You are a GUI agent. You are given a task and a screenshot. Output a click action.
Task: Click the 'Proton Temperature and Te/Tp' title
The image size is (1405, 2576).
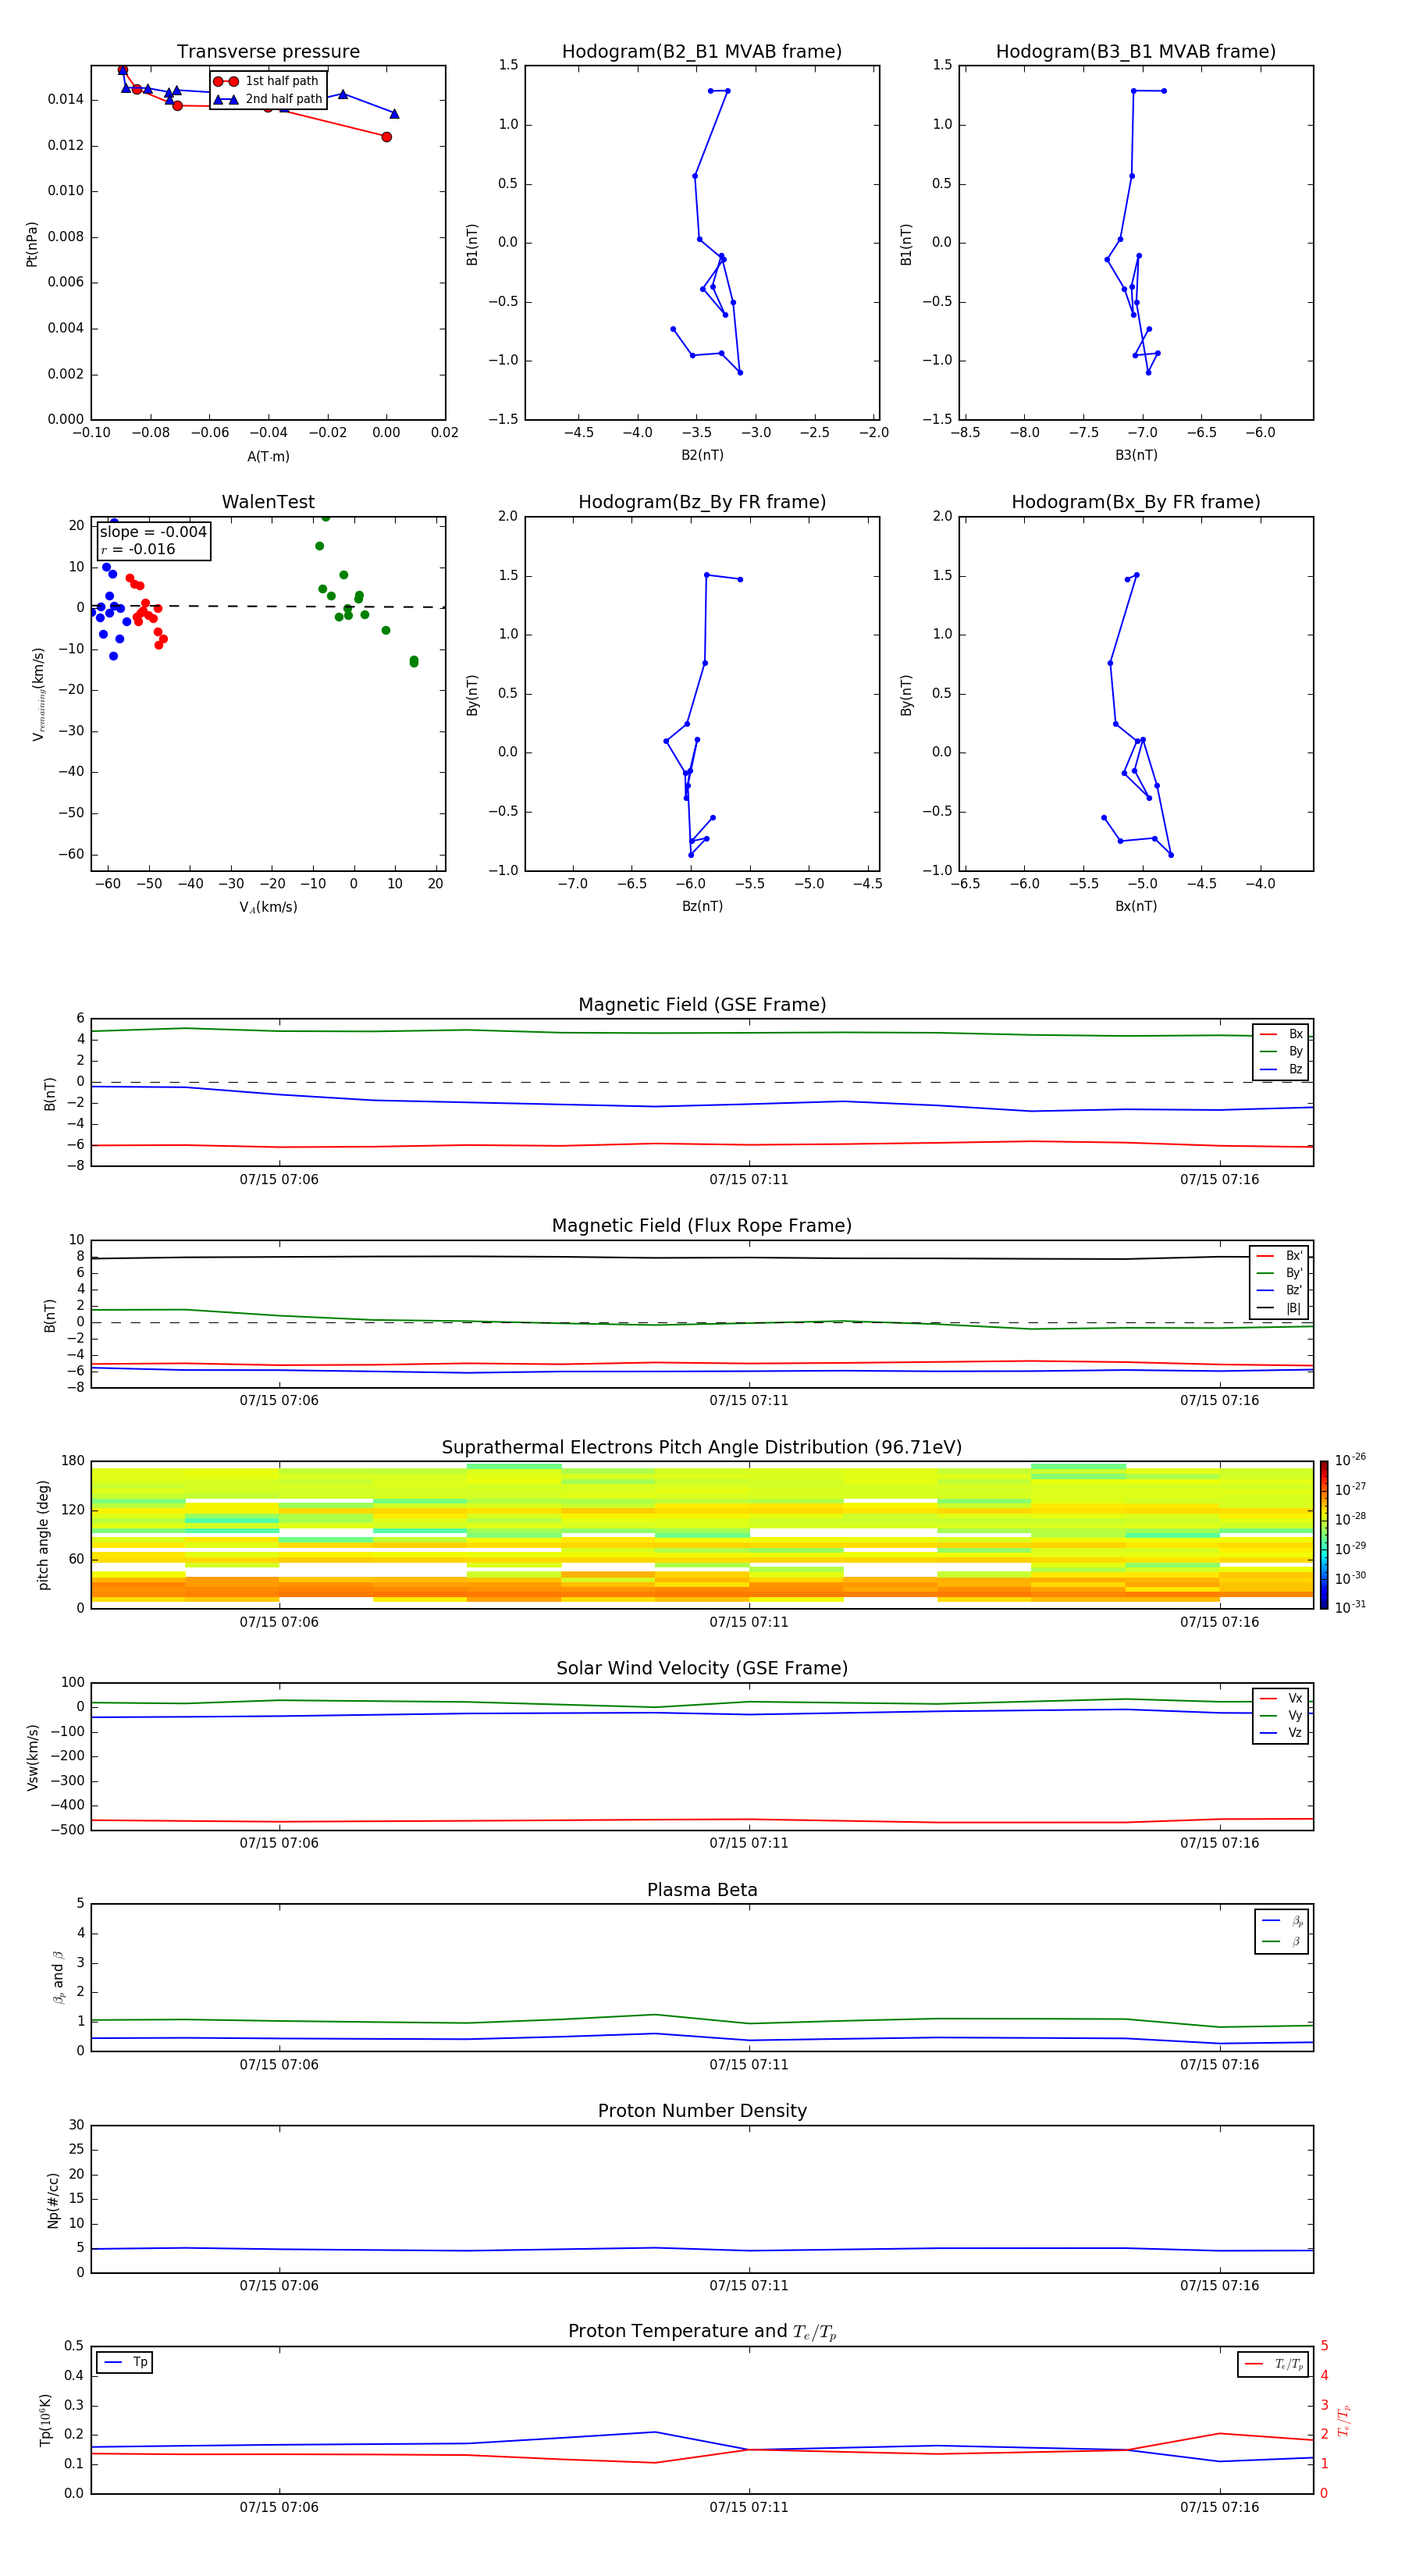(x=702, y=2332)
